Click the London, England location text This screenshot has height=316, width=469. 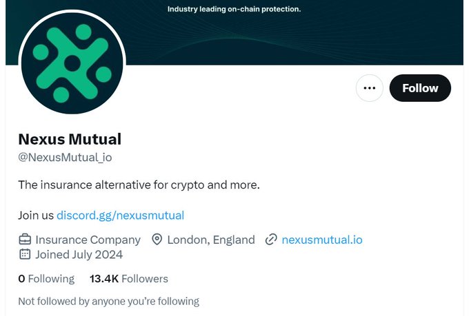pyautogui.click(x=210, y=240)
